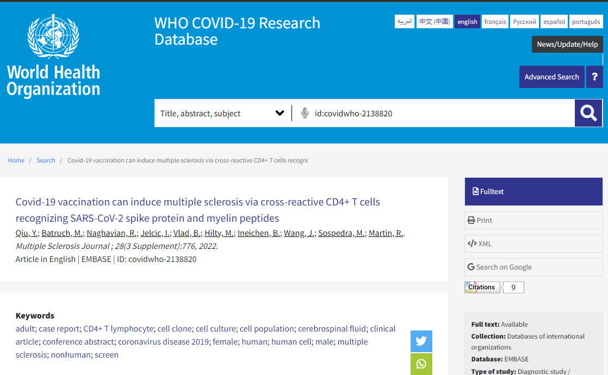
Task: Open Advanced Search
Action: tap(551, 77)
